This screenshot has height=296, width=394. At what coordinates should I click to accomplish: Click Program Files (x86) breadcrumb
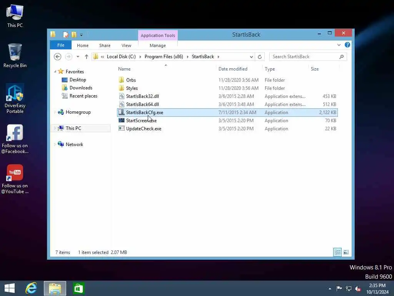point(164,57)
